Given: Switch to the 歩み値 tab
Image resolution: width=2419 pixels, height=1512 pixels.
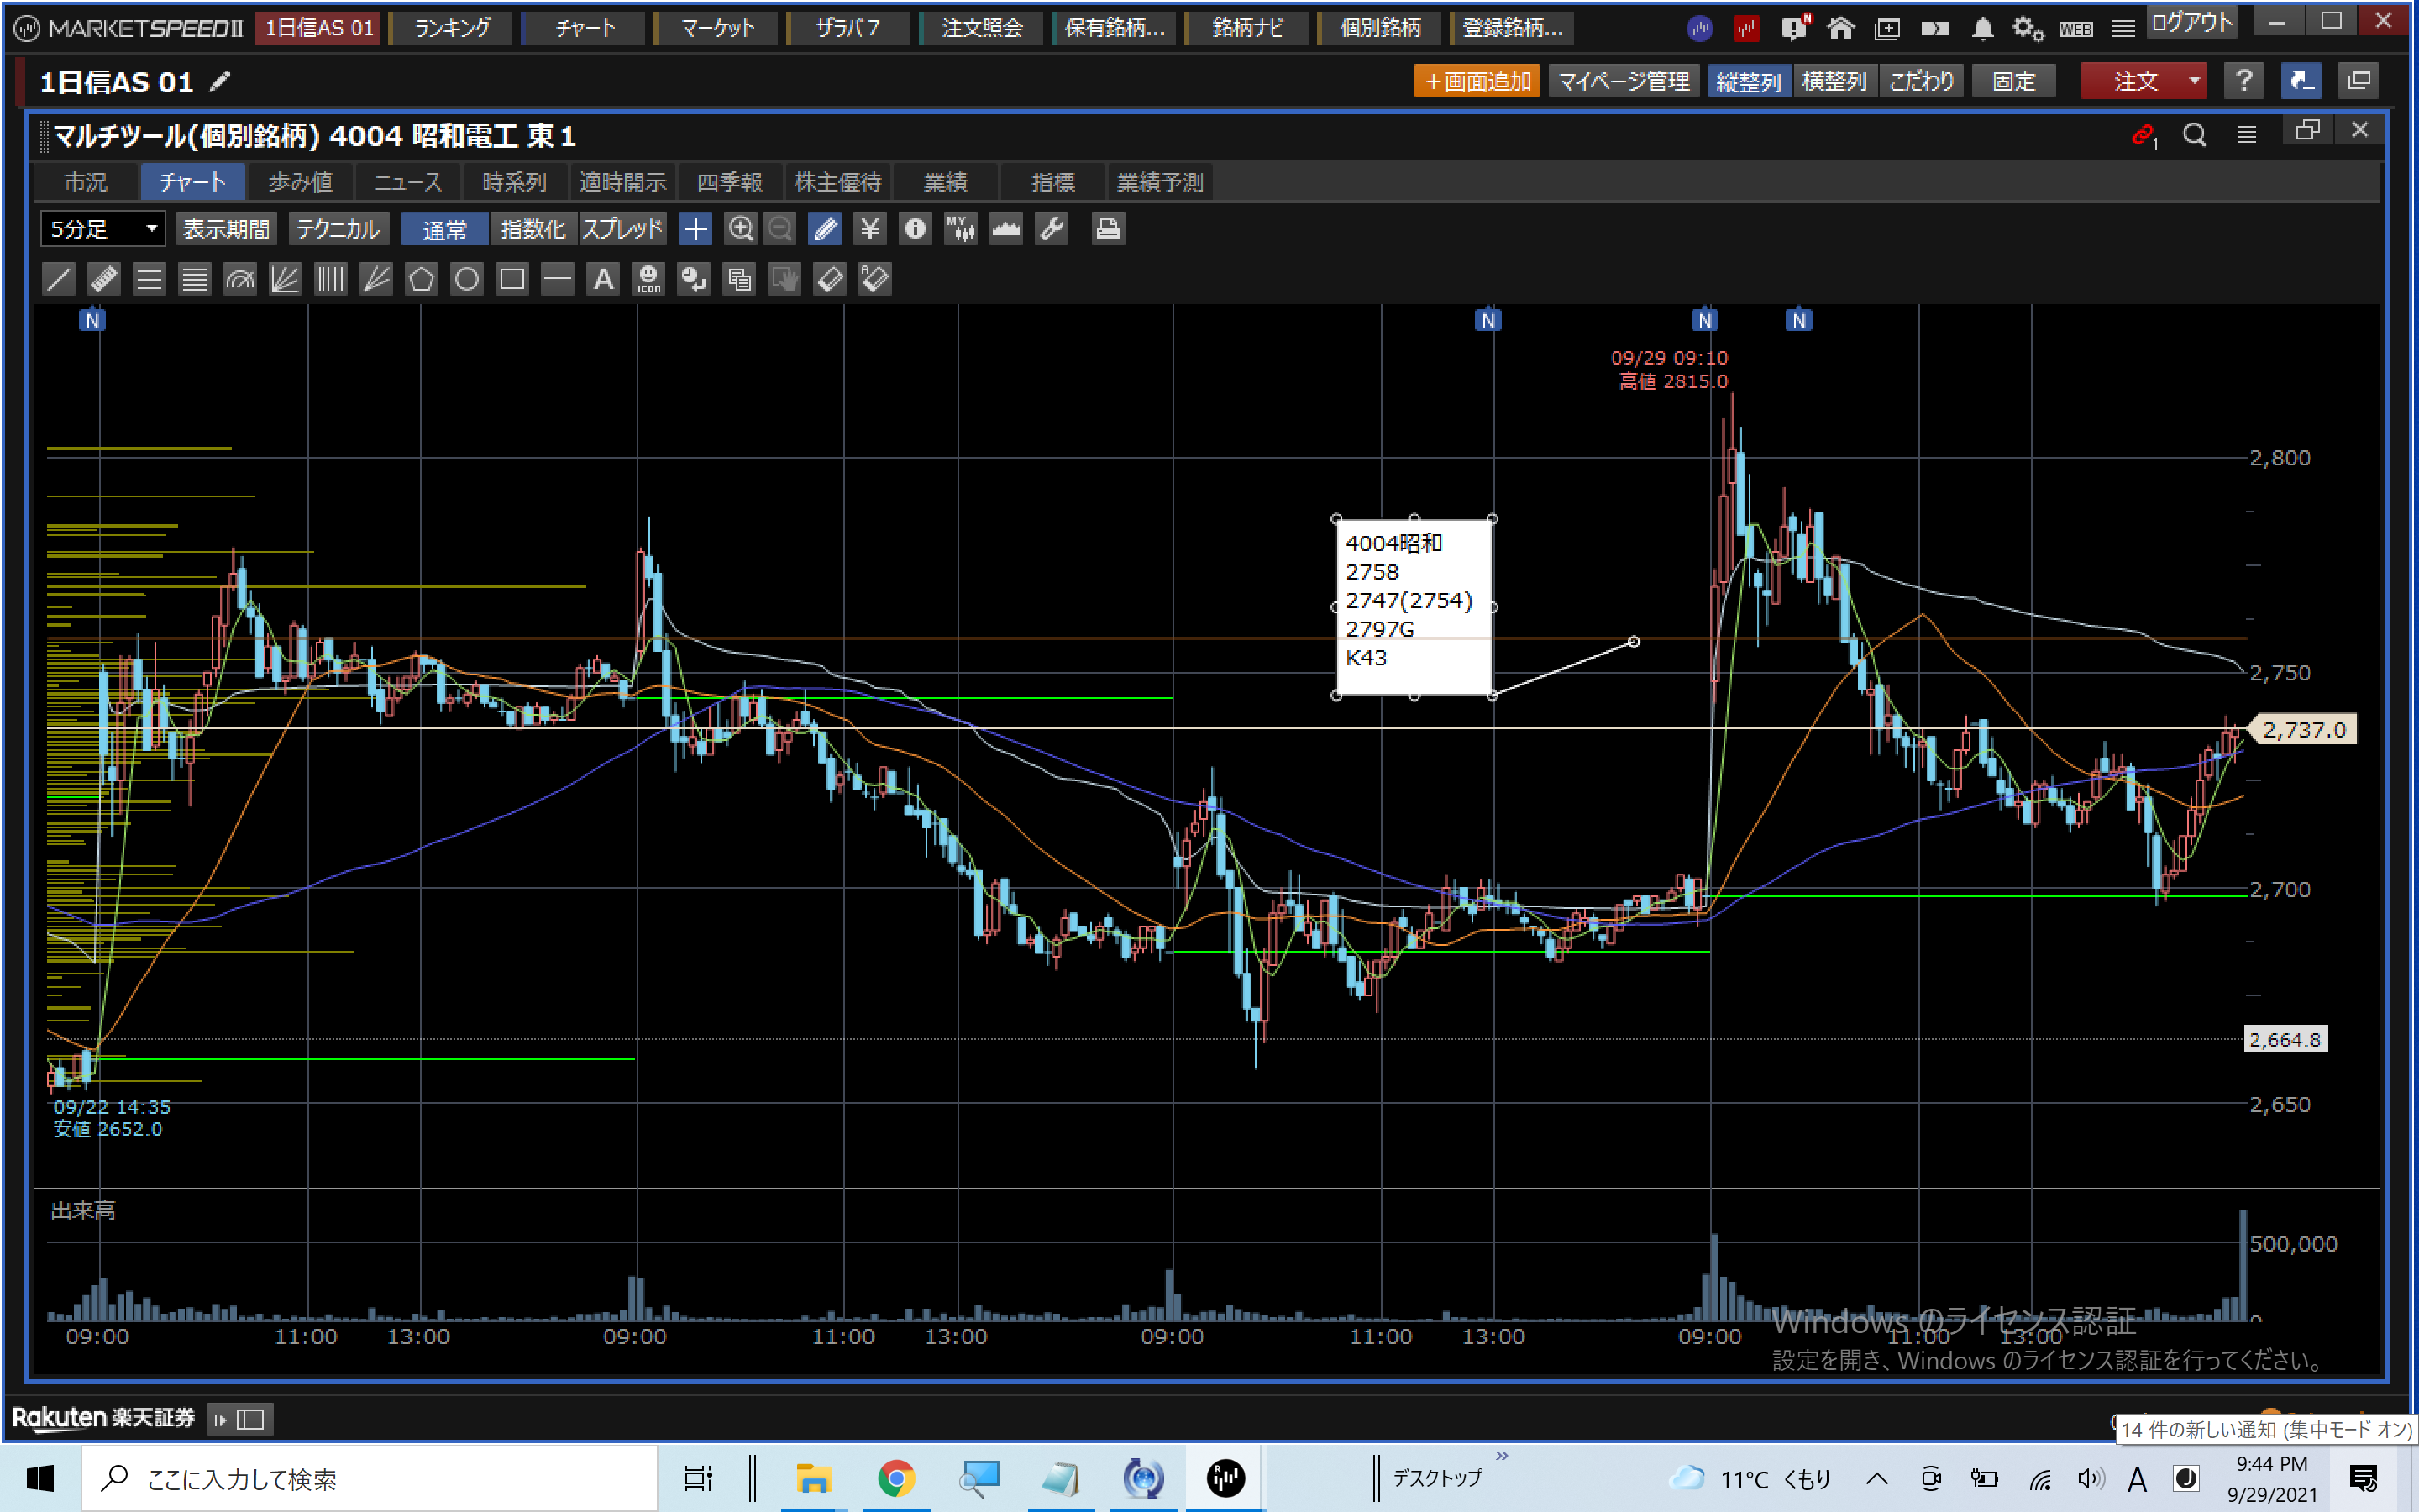Looking at the screenshot, I should tap(300, 182).
